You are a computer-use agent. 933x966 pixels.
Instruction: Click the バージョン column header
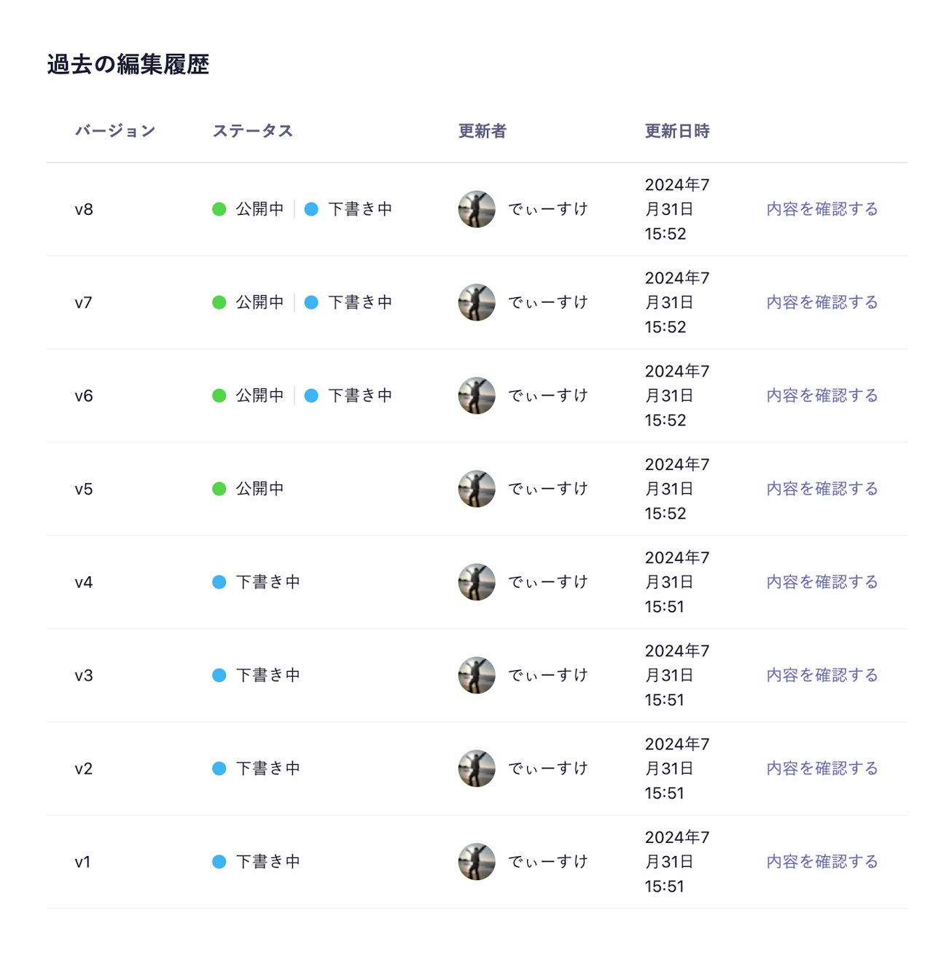click(x=117, y=131)
